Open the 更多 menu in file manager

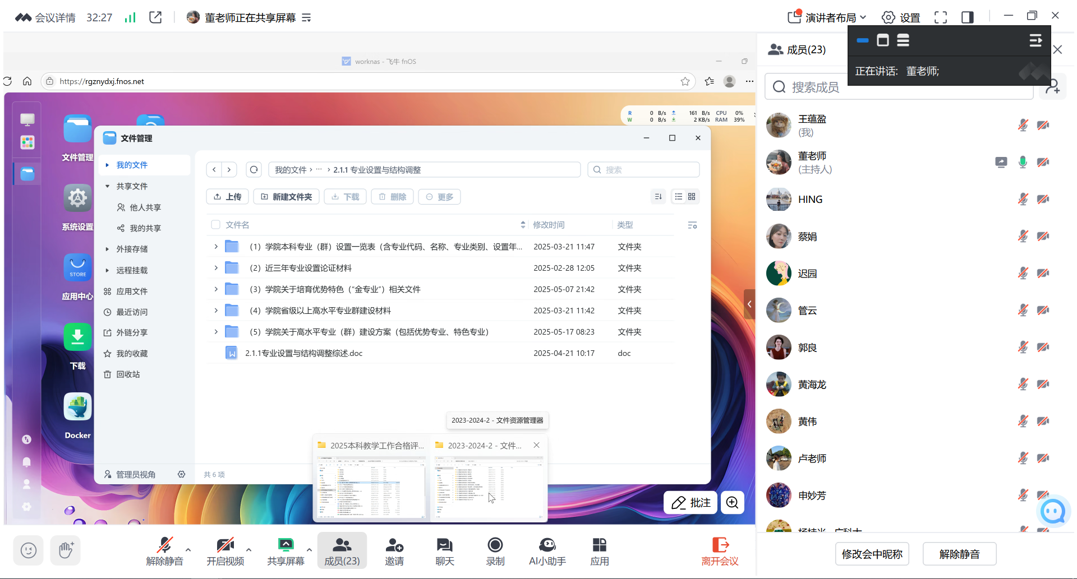439,197
